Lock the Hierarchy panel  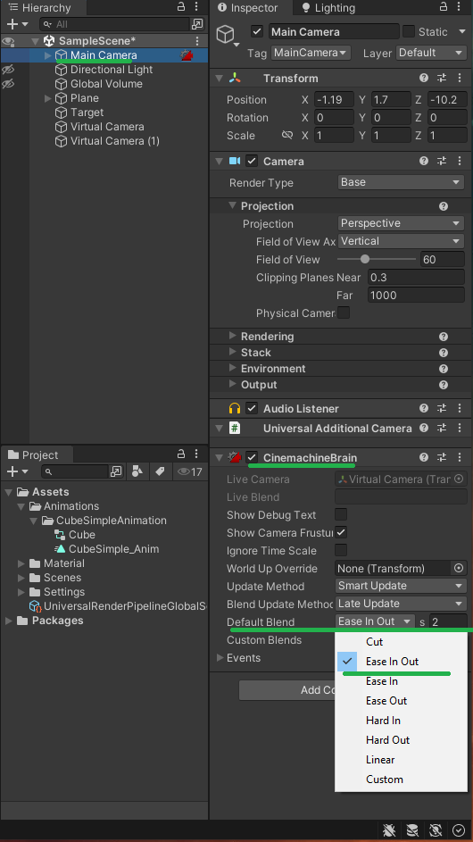181,7
